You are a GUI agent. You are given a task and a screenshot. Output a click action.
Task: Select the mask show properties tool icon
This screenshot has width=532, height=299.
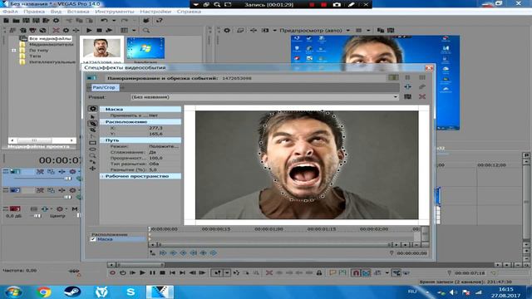click(x=92, y=109)
